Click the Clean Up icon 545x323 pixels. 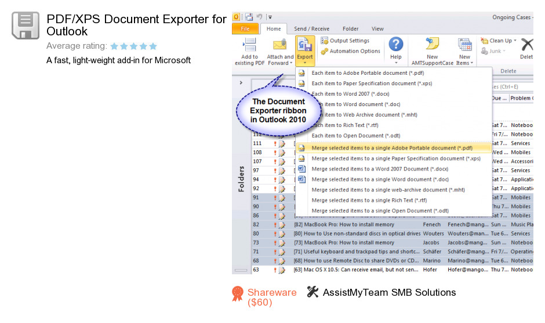(x=484, y=41)
